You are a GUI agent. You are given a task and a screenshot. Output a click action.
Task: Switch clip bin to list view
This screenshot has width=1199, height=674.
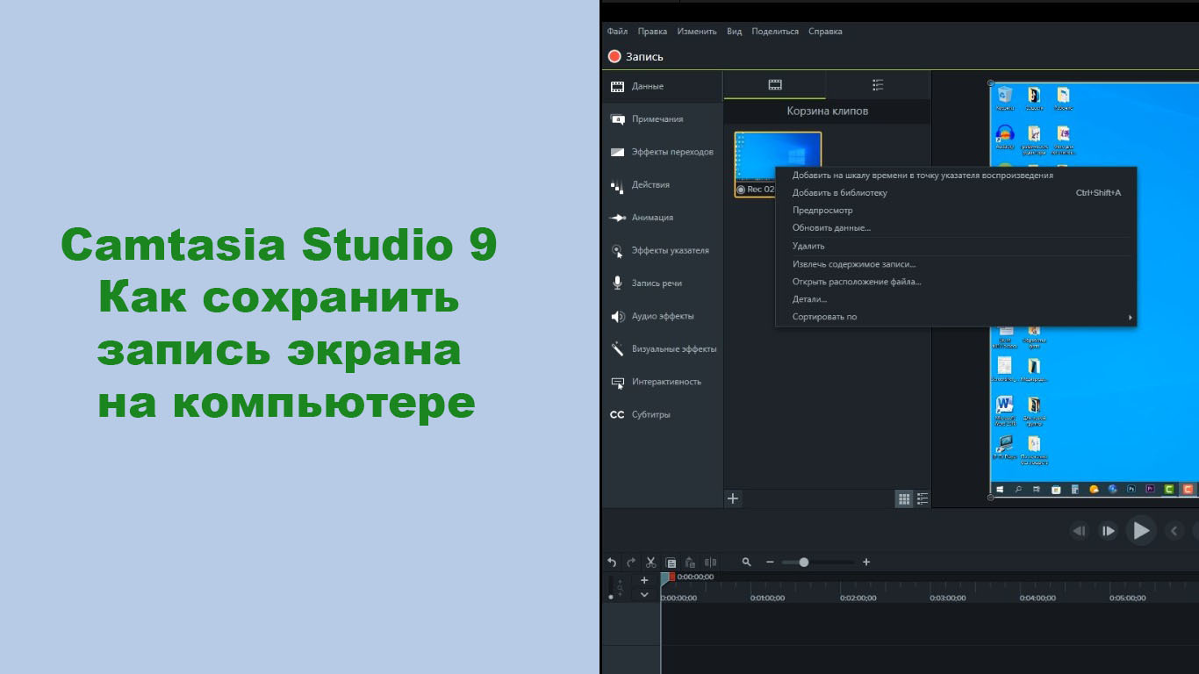click(x=923, y=498)
